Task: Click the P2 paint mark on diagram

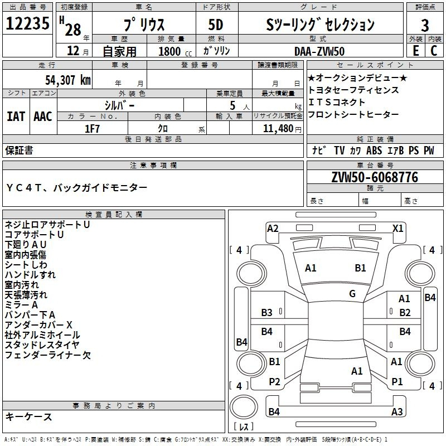Action: (274, 382)
